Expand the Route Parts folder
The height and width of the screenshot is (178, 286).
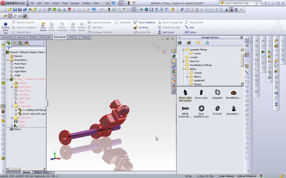coord(12,118)
